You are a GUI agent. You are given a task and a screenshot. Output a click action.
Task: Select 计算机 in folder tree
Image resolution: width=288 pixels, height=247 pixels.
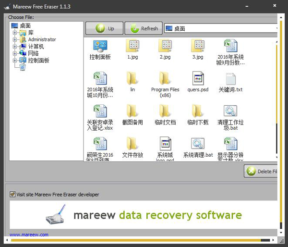click(32, 47)
